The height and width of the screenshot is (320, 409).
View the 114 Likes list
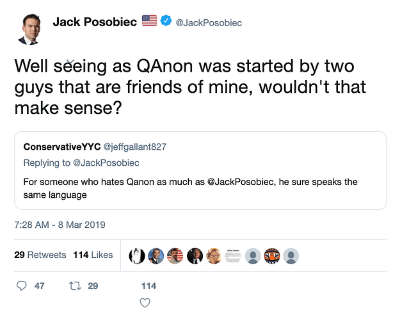93,255
